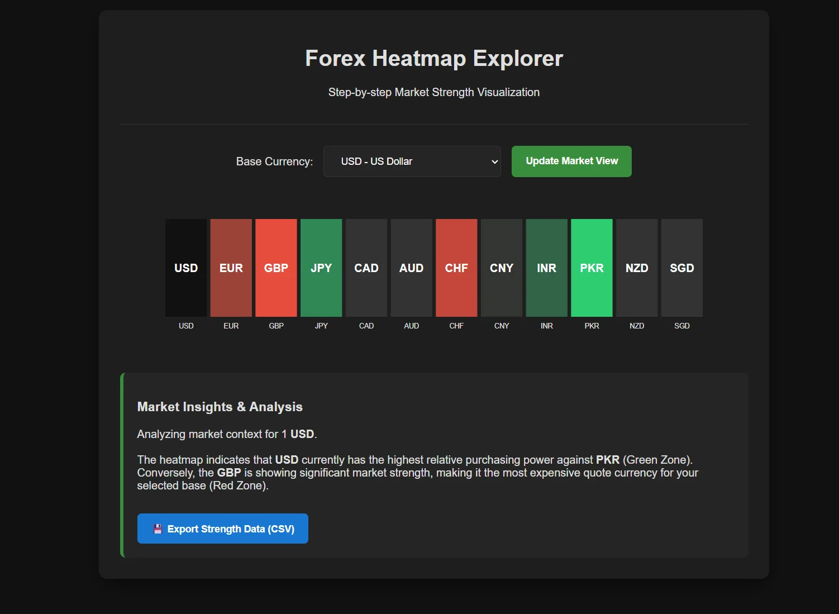Click the bright green PKR tile
The width and height of the screenshot is (839, 614).
(x=591, y=268)
